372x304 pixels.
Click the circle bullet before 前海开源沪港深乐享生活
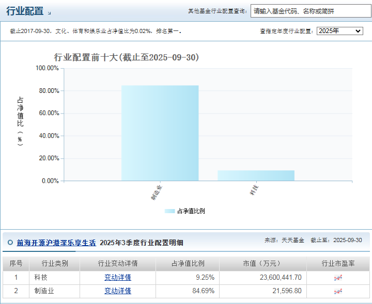click(x=10, y=243)
